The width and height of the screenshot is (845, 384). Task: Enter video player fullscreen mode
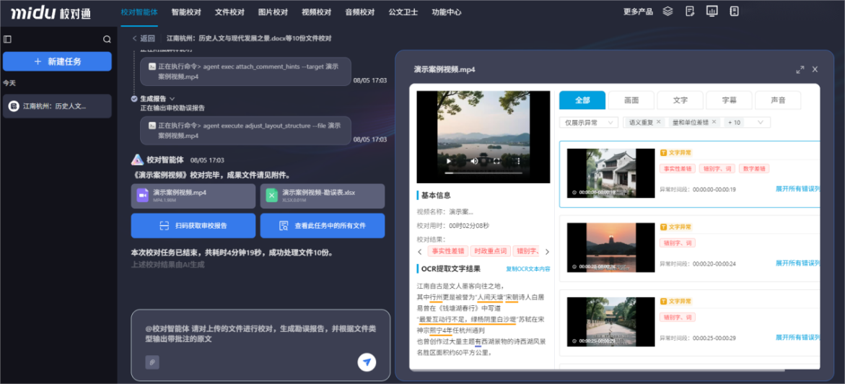tap(497, 161)
